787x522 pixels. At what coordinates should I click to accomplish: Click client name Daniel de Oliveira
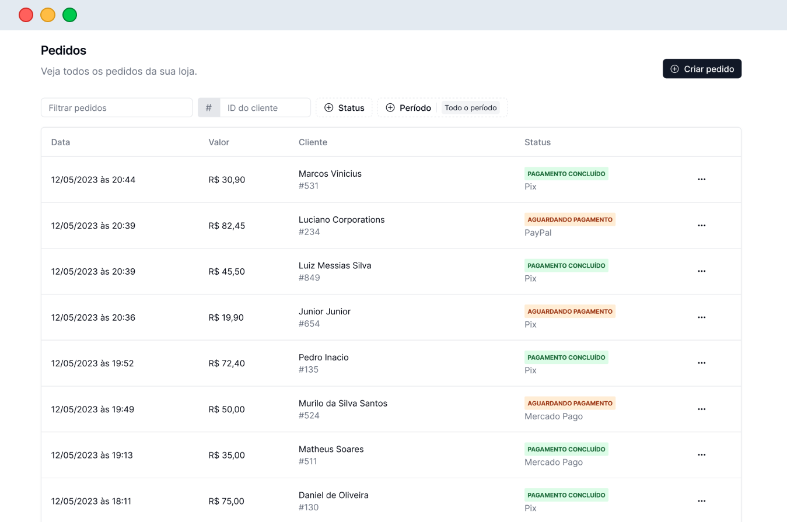pos(334,495)
